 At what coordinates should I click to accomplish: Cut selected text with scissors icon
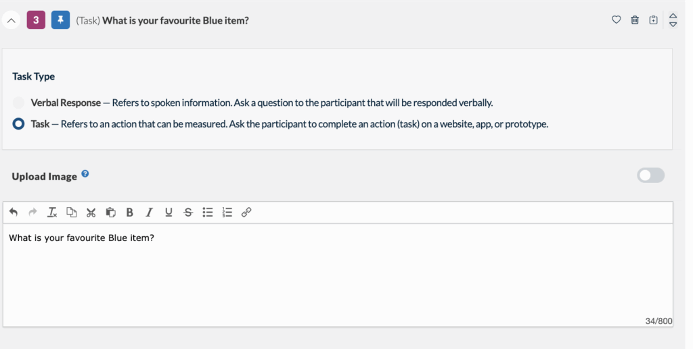91,213
